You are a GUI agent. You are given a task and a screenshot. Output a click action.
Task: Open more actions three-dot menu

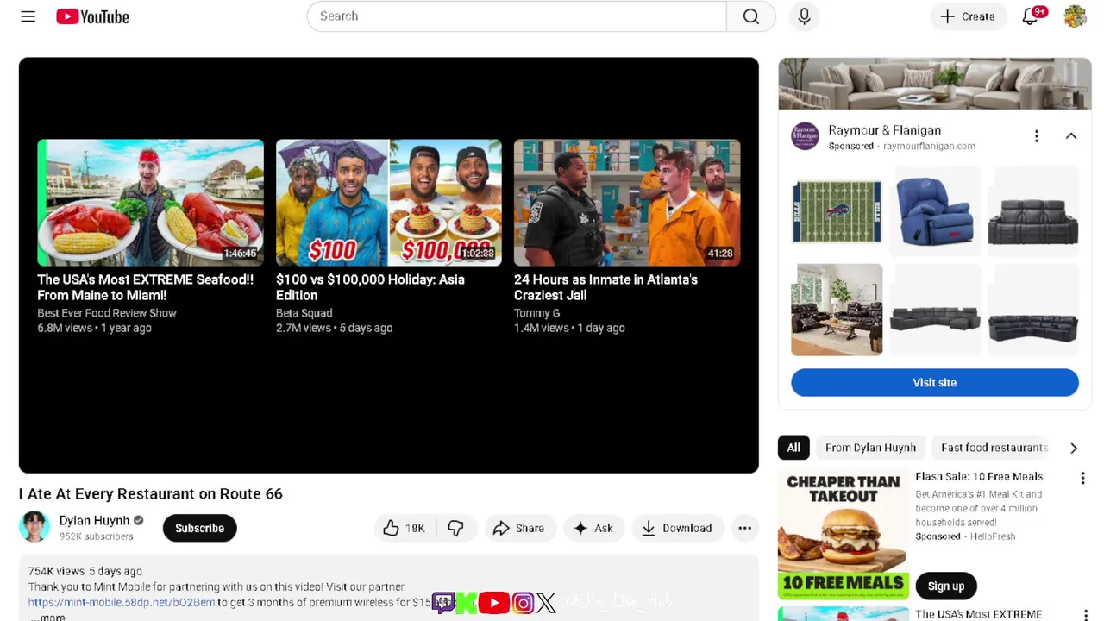(x=744, y=528)
